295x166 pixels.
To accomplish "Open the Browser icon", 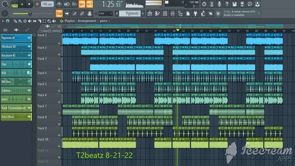I will pos(180,13).
